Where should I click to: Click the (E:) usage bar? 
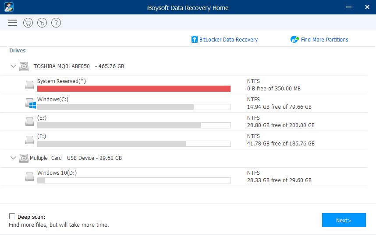(134, 125)
